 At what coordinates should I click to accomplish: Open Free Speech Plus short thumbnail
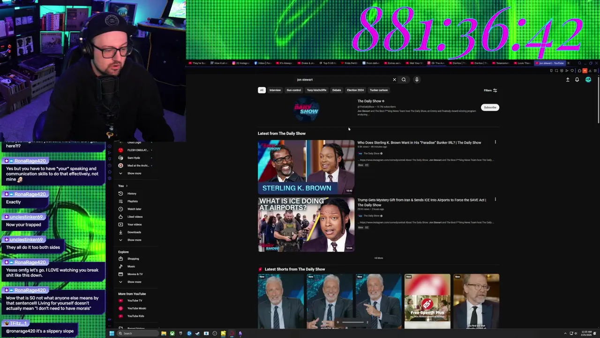pyautogui.click(x=427, y=301)
